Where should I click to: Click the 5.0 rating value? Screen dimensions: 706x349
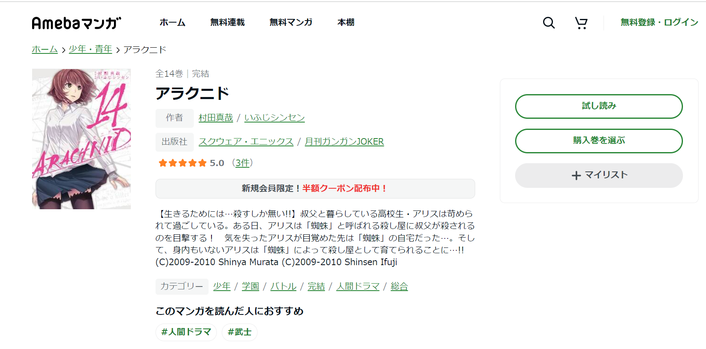point(217,163)
